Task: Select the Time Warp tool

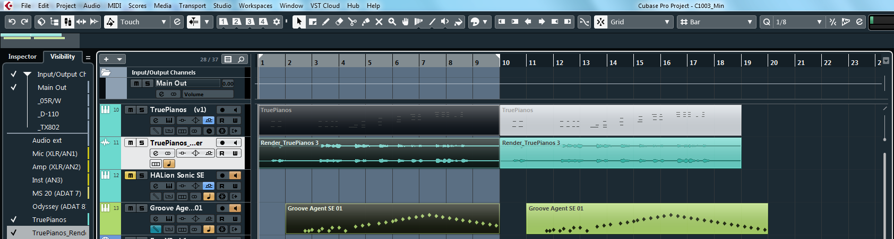Action: [418, 22]
